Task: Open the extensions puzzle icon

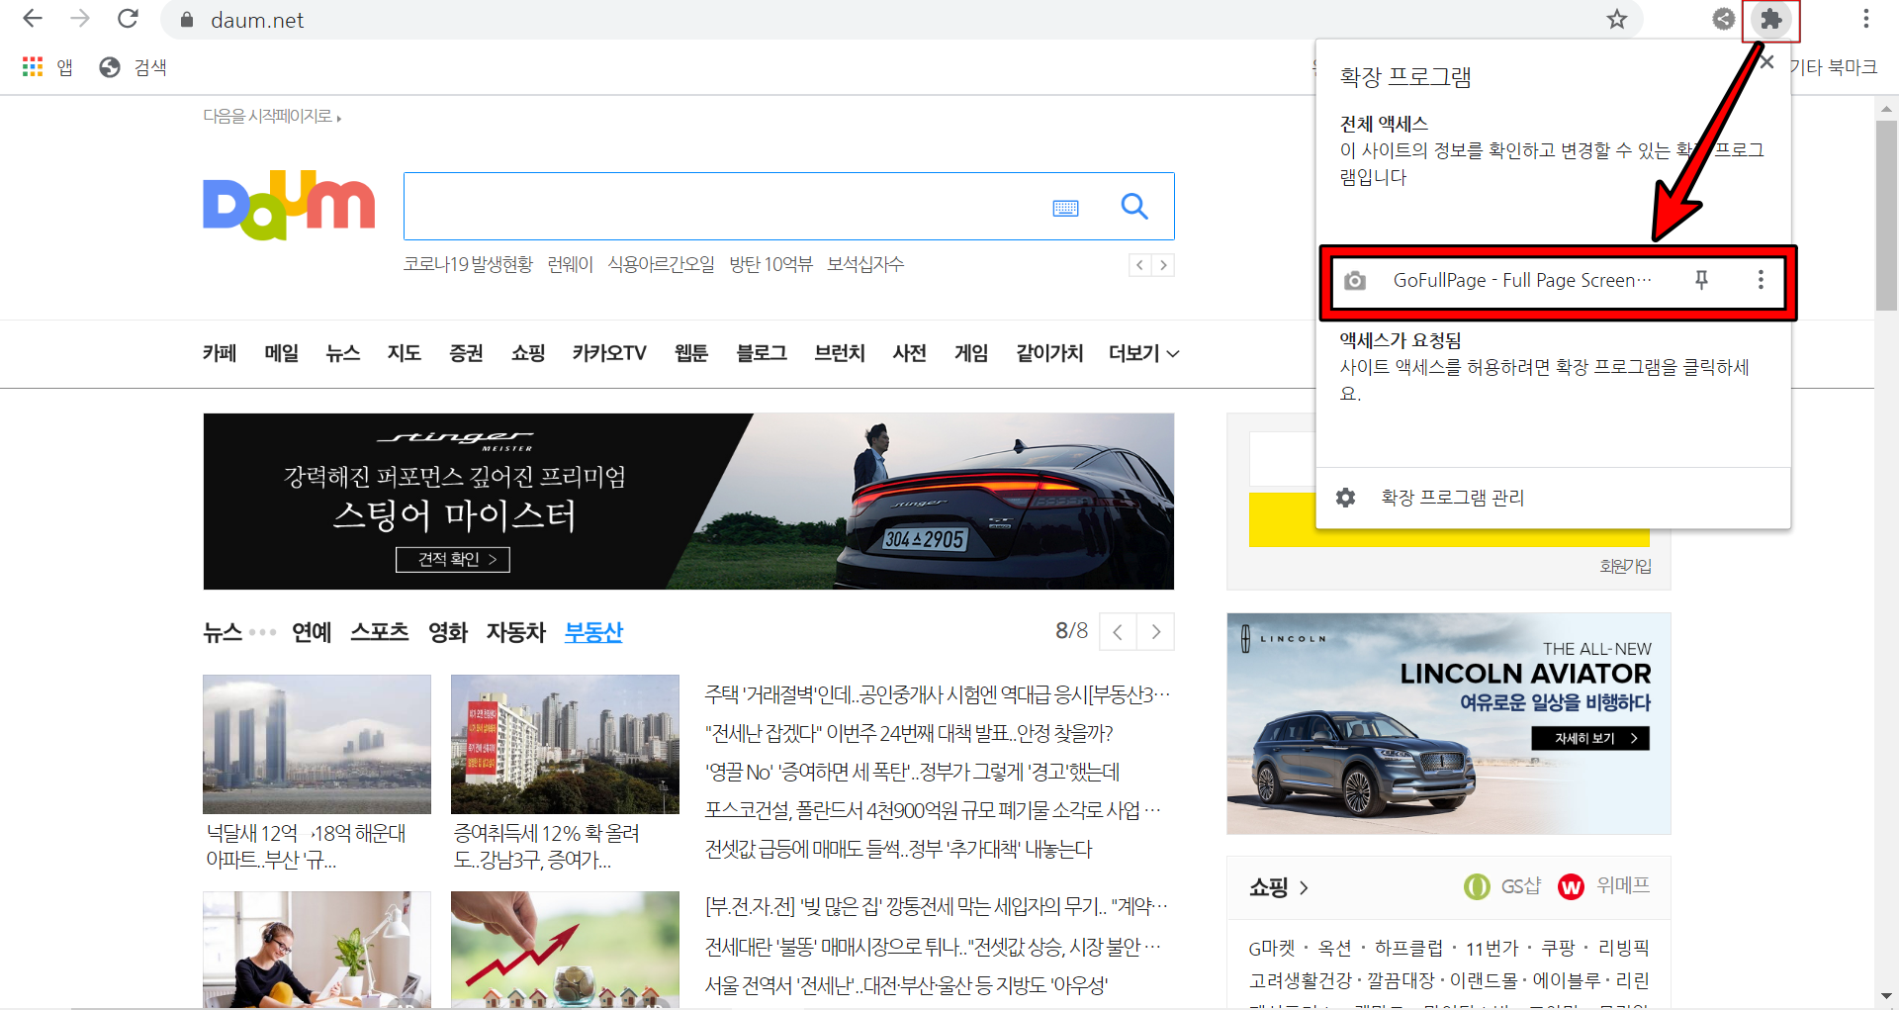Action: 1771,19
